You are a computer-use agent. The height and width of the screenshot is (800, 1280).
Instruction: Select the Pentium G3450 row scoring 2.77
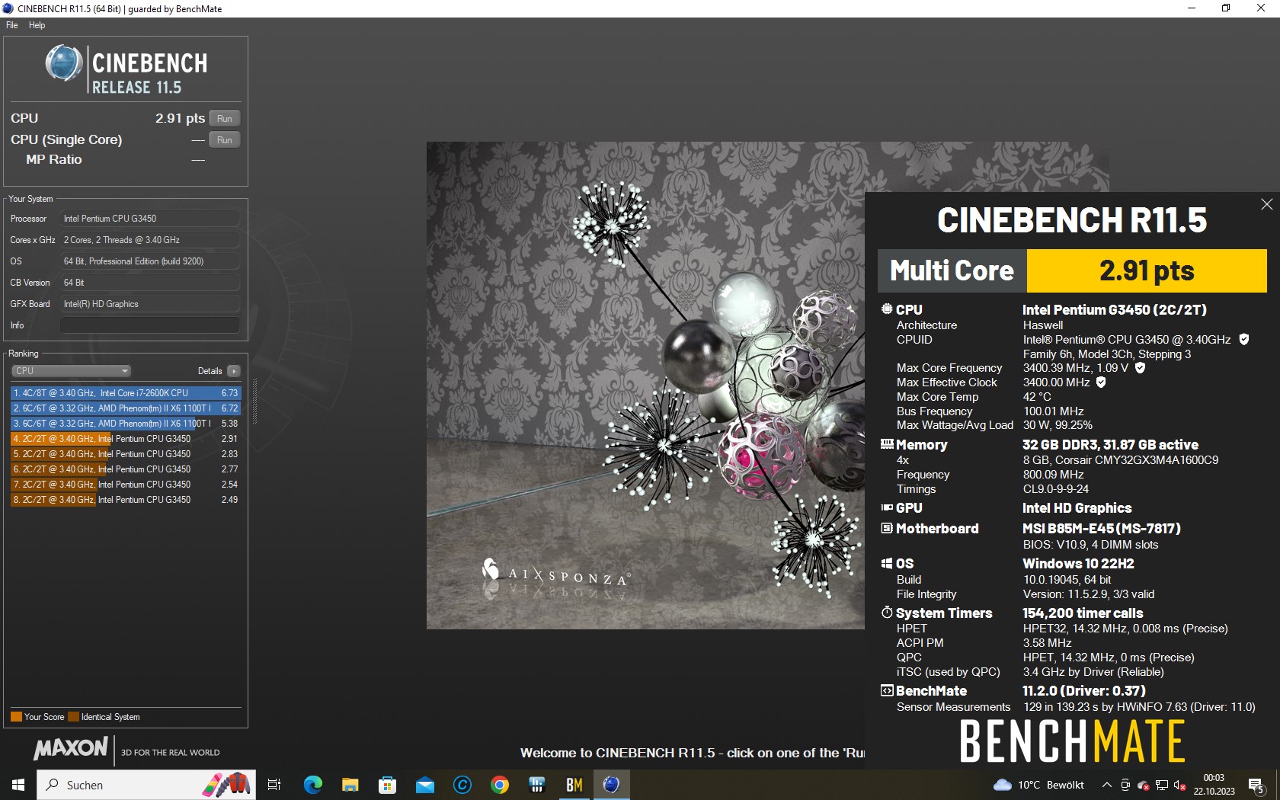(126, 469)
